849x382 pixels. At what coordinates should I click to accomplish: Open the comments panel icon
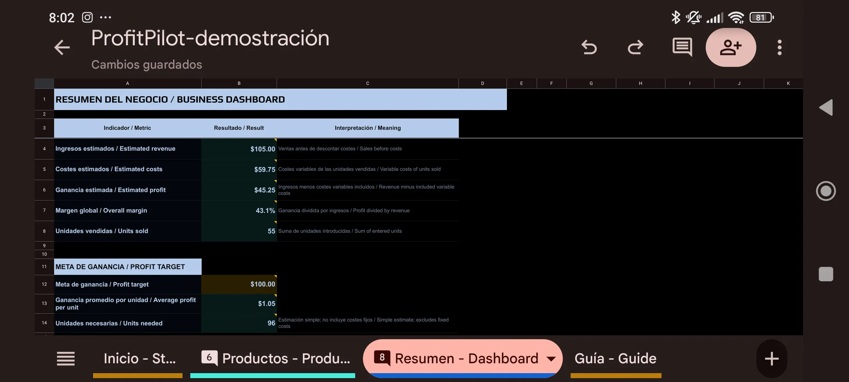tap(682, 47)
